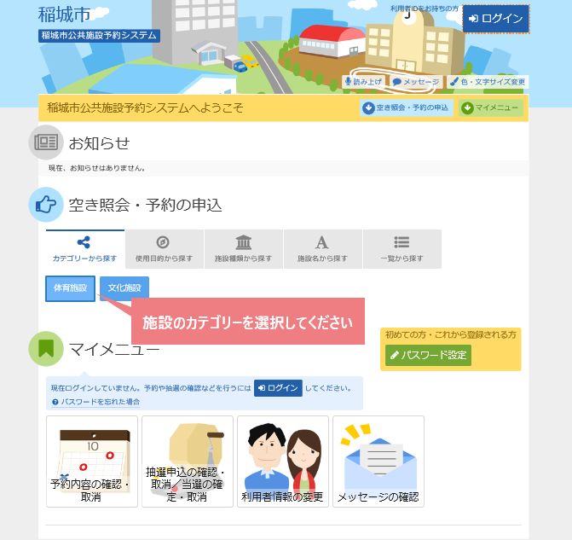Image resolution: width=572 pixels, height=540 pixels.
Task: Click the inline ログイン button in マイメニュー
Action: (278, 388)
